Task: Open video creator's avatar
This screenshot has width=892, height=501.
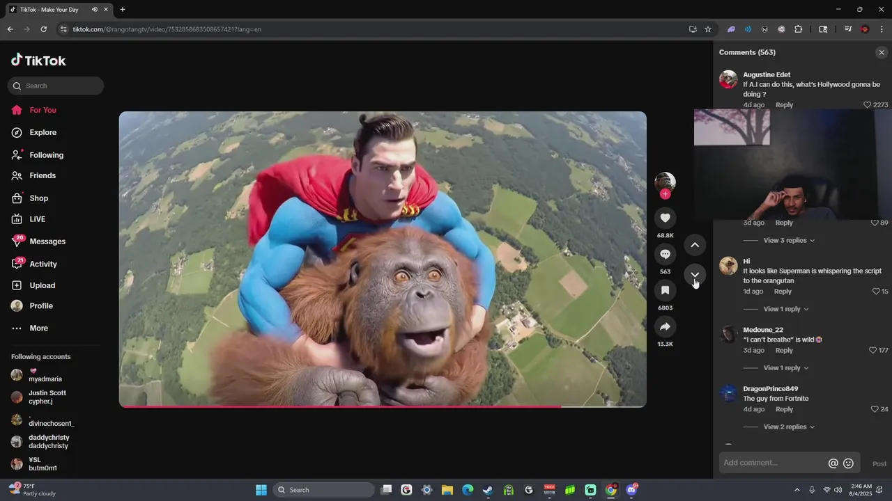Action: coord(665,182)
